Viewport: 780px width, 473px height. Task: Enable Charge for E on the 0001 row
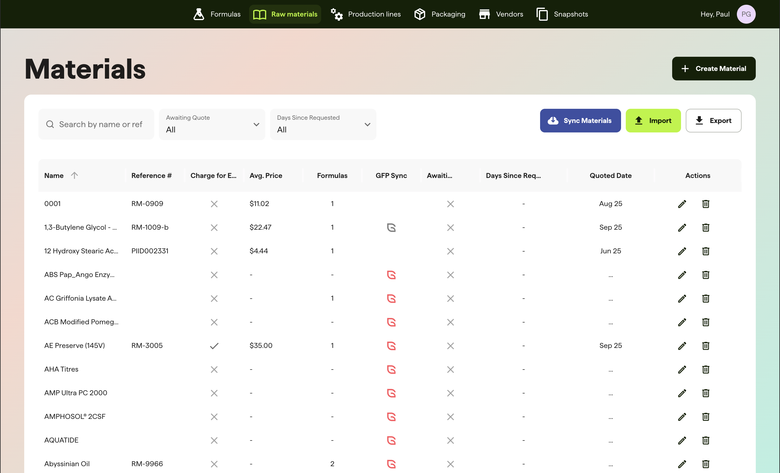(214, 204)
